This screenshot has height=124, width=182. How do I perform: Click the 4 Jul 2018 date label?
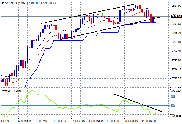pyautogui.click(x=6, y=121)
